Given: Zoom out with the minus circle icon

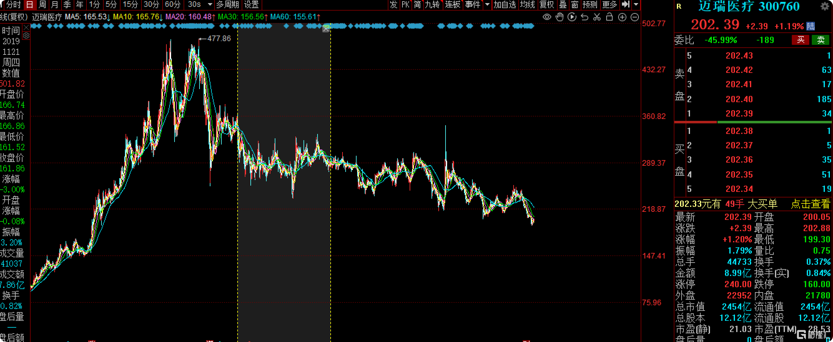Looking at the screenshot, I should click(634, 17).
